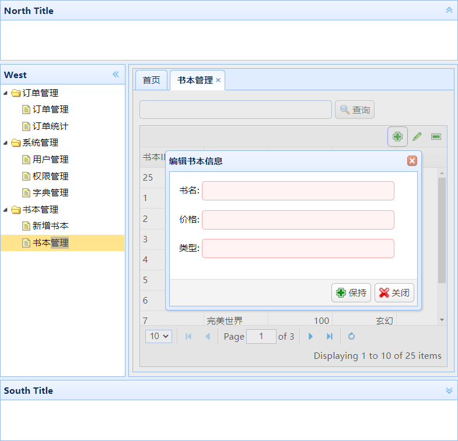
Task: Click the grid vertical scrollbar thumb
Action: [x=442, y=231]
